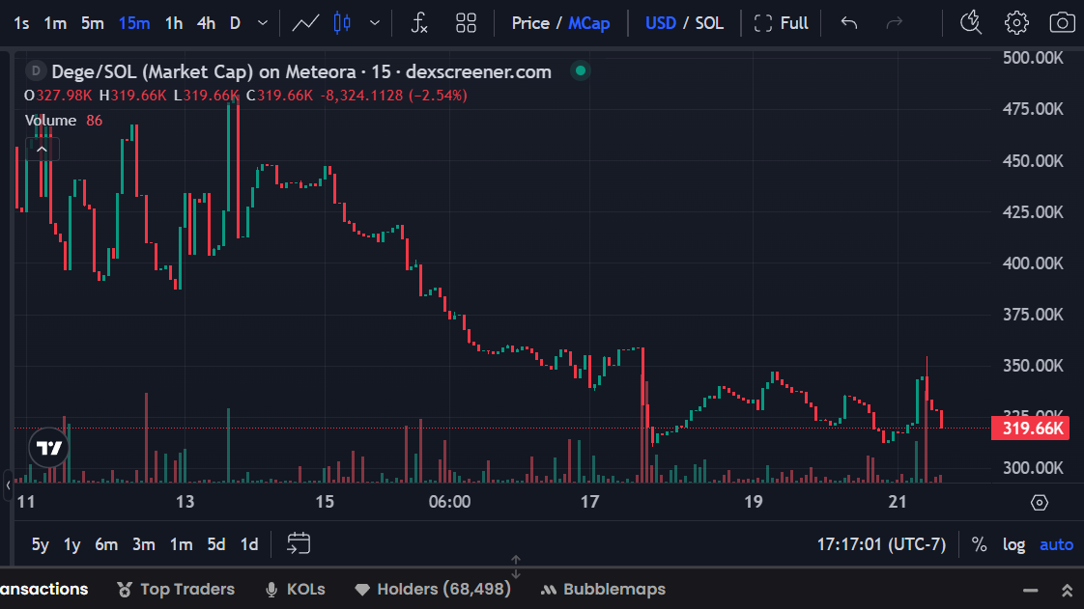Open the chart style dropdown chevron
This screenshot has width=1084, height=609.
tap(375, 23)
